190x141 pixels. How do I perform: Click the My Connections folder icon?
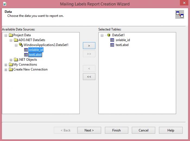coord(11,64)
